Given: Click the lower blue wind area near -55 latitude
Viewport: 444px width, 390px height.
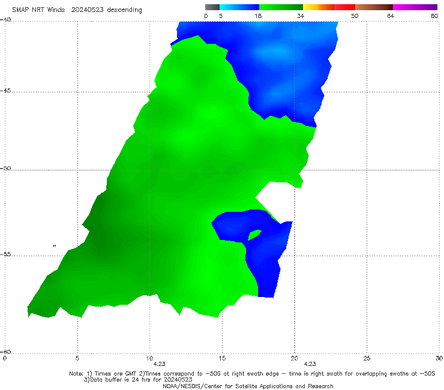Looking at the screenshot, I should (263, 255).
